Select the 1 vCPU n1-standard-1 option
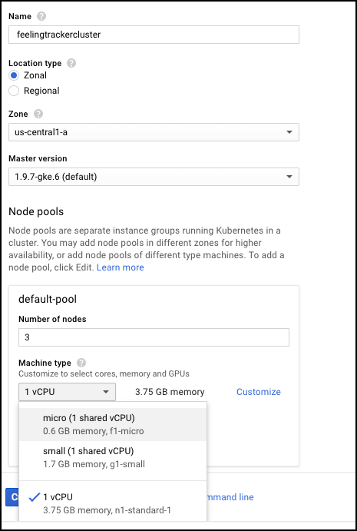Screen dimensions: 357x531 tap(113, 503)
